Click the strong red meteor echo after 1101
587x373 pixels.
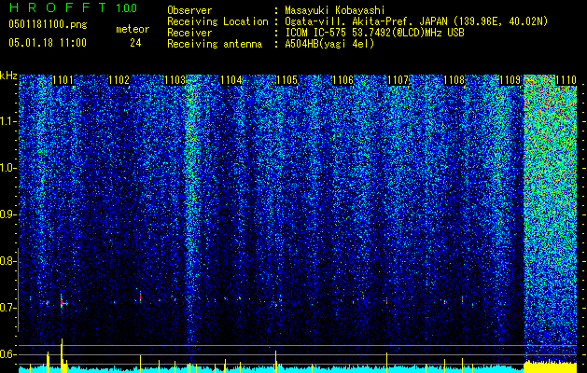[x=62, y=301]
